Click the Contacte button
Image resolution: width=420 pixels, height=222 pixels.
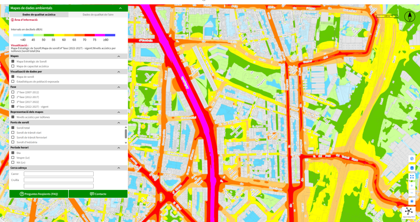pos(98,194)
